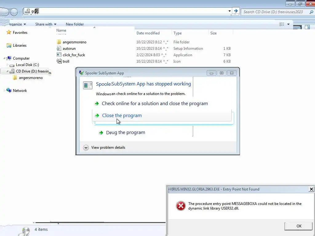Open the Organize dropdown menu

tap(18, 24)
